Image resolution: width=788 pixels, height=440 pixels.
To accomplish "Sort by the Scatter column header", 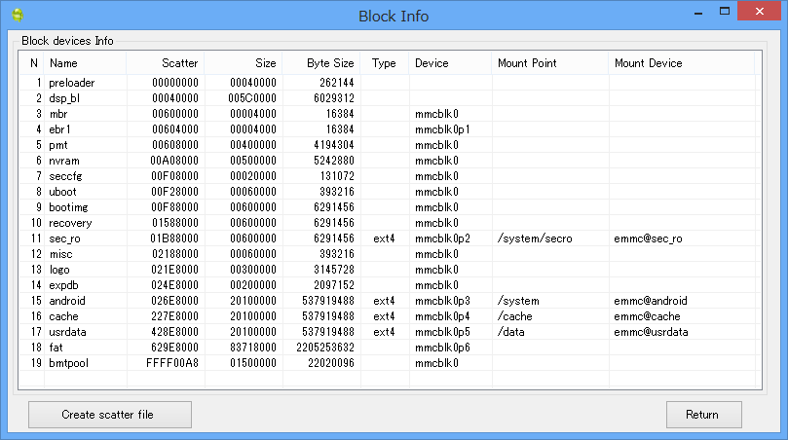I will point(166,63).
